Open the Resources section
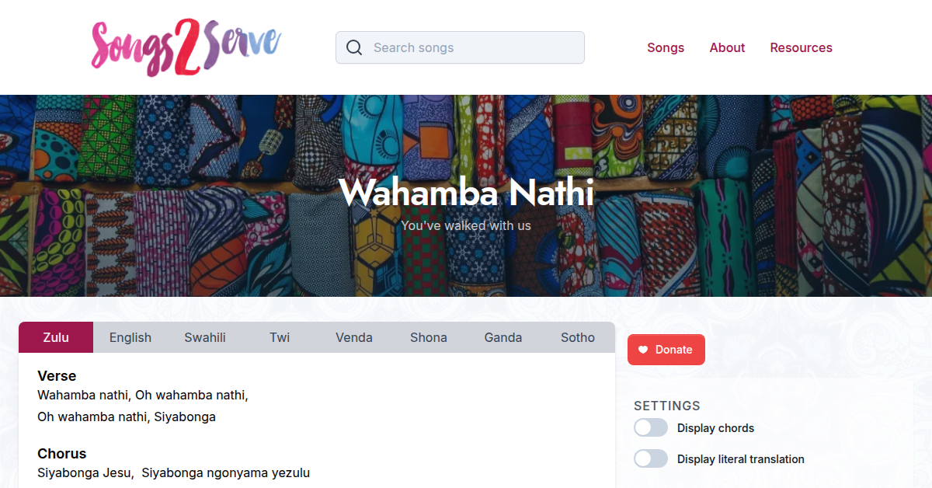932x488 pixels. click(x=801, y=47)
